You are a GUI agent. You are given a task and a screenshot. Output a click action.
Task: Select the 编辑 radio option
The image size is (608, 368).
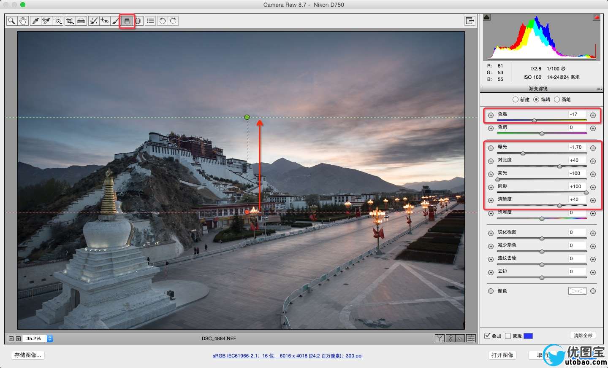[536, 99]
